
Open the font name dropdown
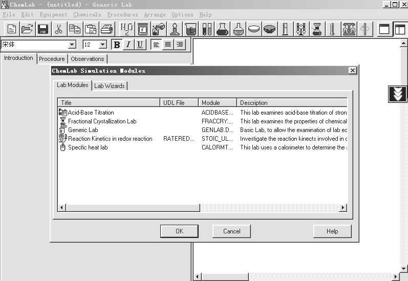72,45
